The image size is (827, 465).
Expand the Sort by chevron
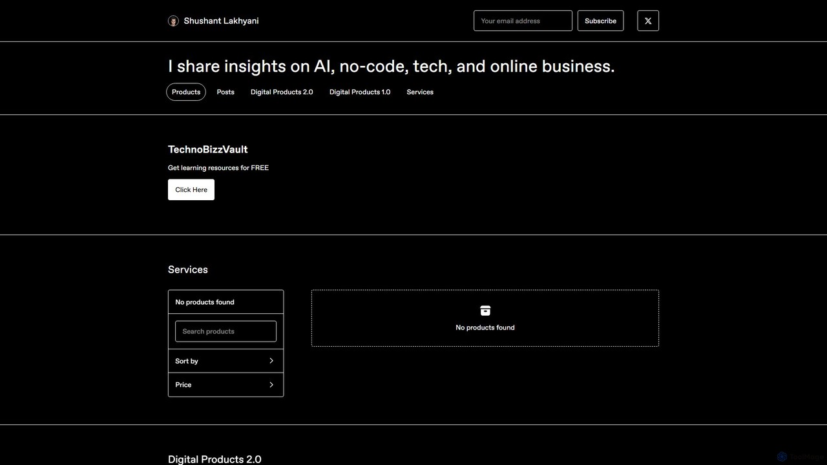[271, 361]
